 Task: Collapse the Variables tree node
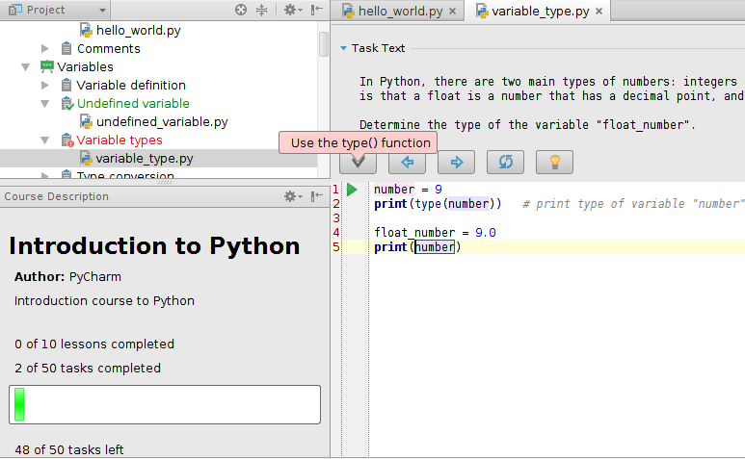(26, 66)
